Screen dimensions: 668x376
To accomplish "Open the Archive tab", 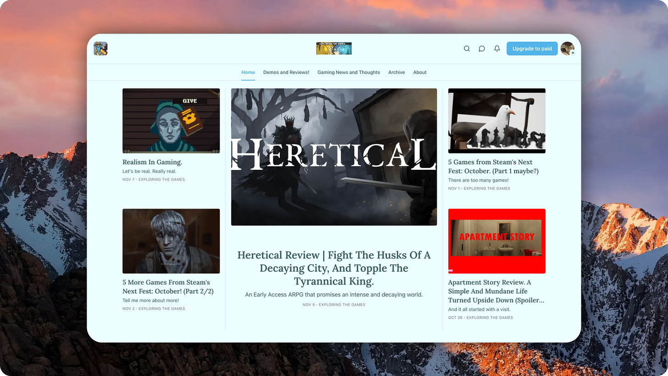I will pos(396,72).
